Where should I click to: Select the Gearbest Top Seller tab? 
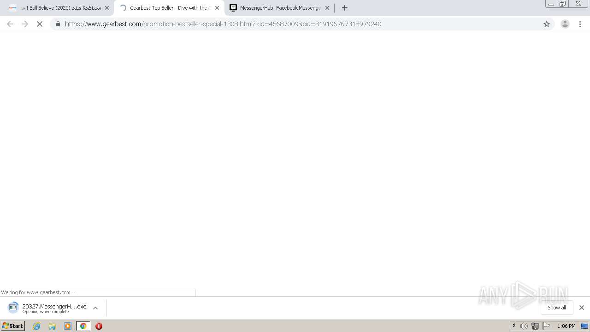tap(169, 8)
